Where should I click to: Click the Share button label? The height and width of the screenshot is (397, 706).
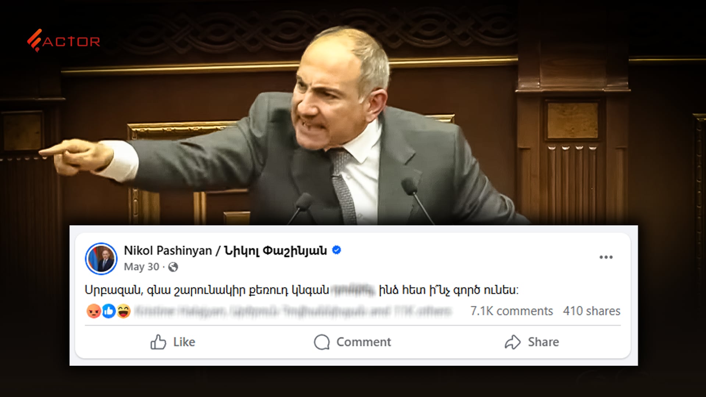click(x=543, y=342)
